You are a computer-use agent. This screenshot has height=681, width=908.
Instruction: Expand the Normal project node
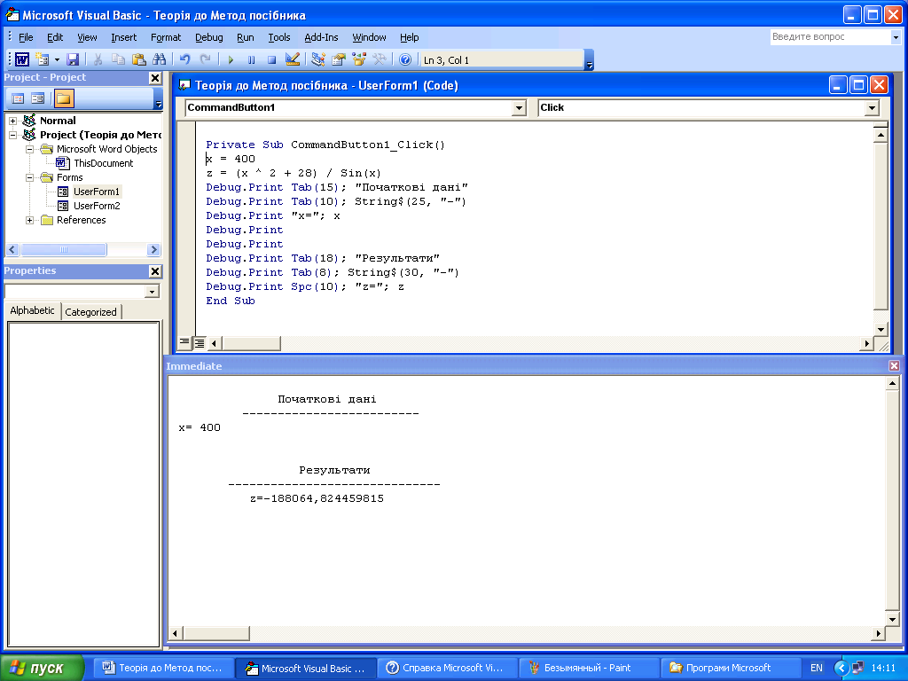12,121
